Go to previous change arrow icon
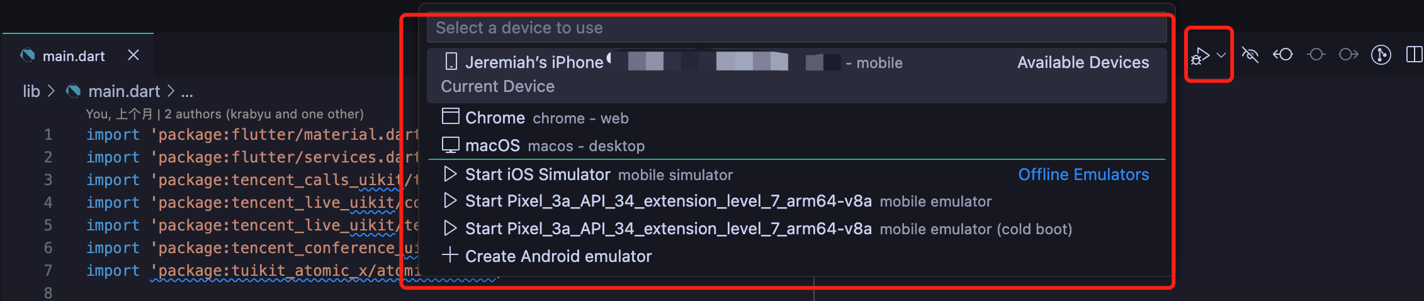This screenshot has height=301, width=1424. [1283, 55]
